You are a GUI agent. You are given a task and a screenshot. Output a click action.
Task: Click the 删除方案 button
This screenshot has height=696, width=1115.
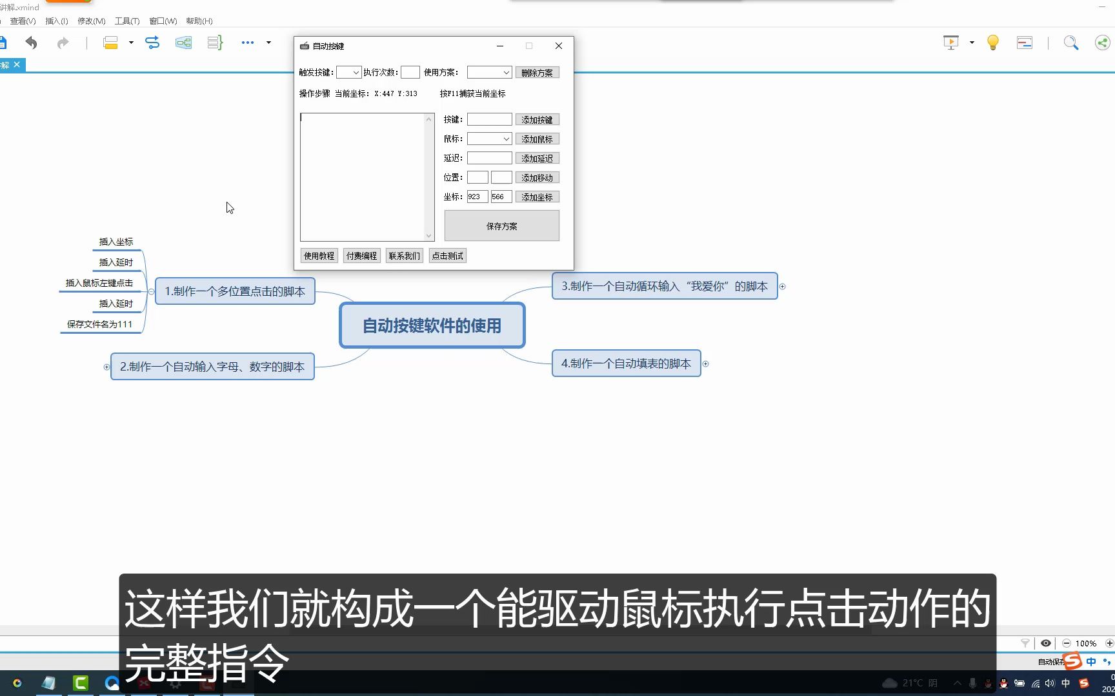pos(537,73)
